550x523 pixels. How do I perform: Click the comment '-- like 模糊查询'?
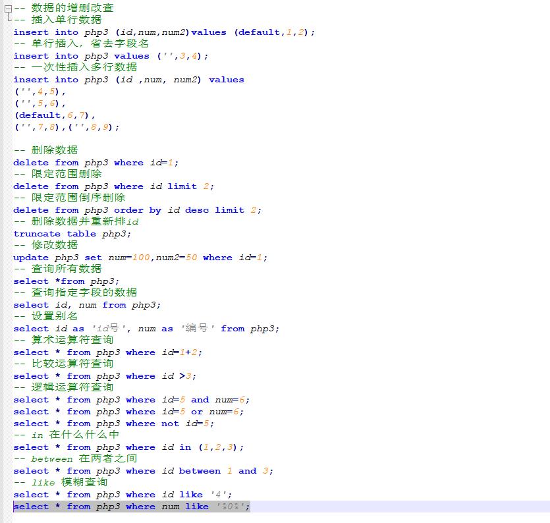coord(61,482)
